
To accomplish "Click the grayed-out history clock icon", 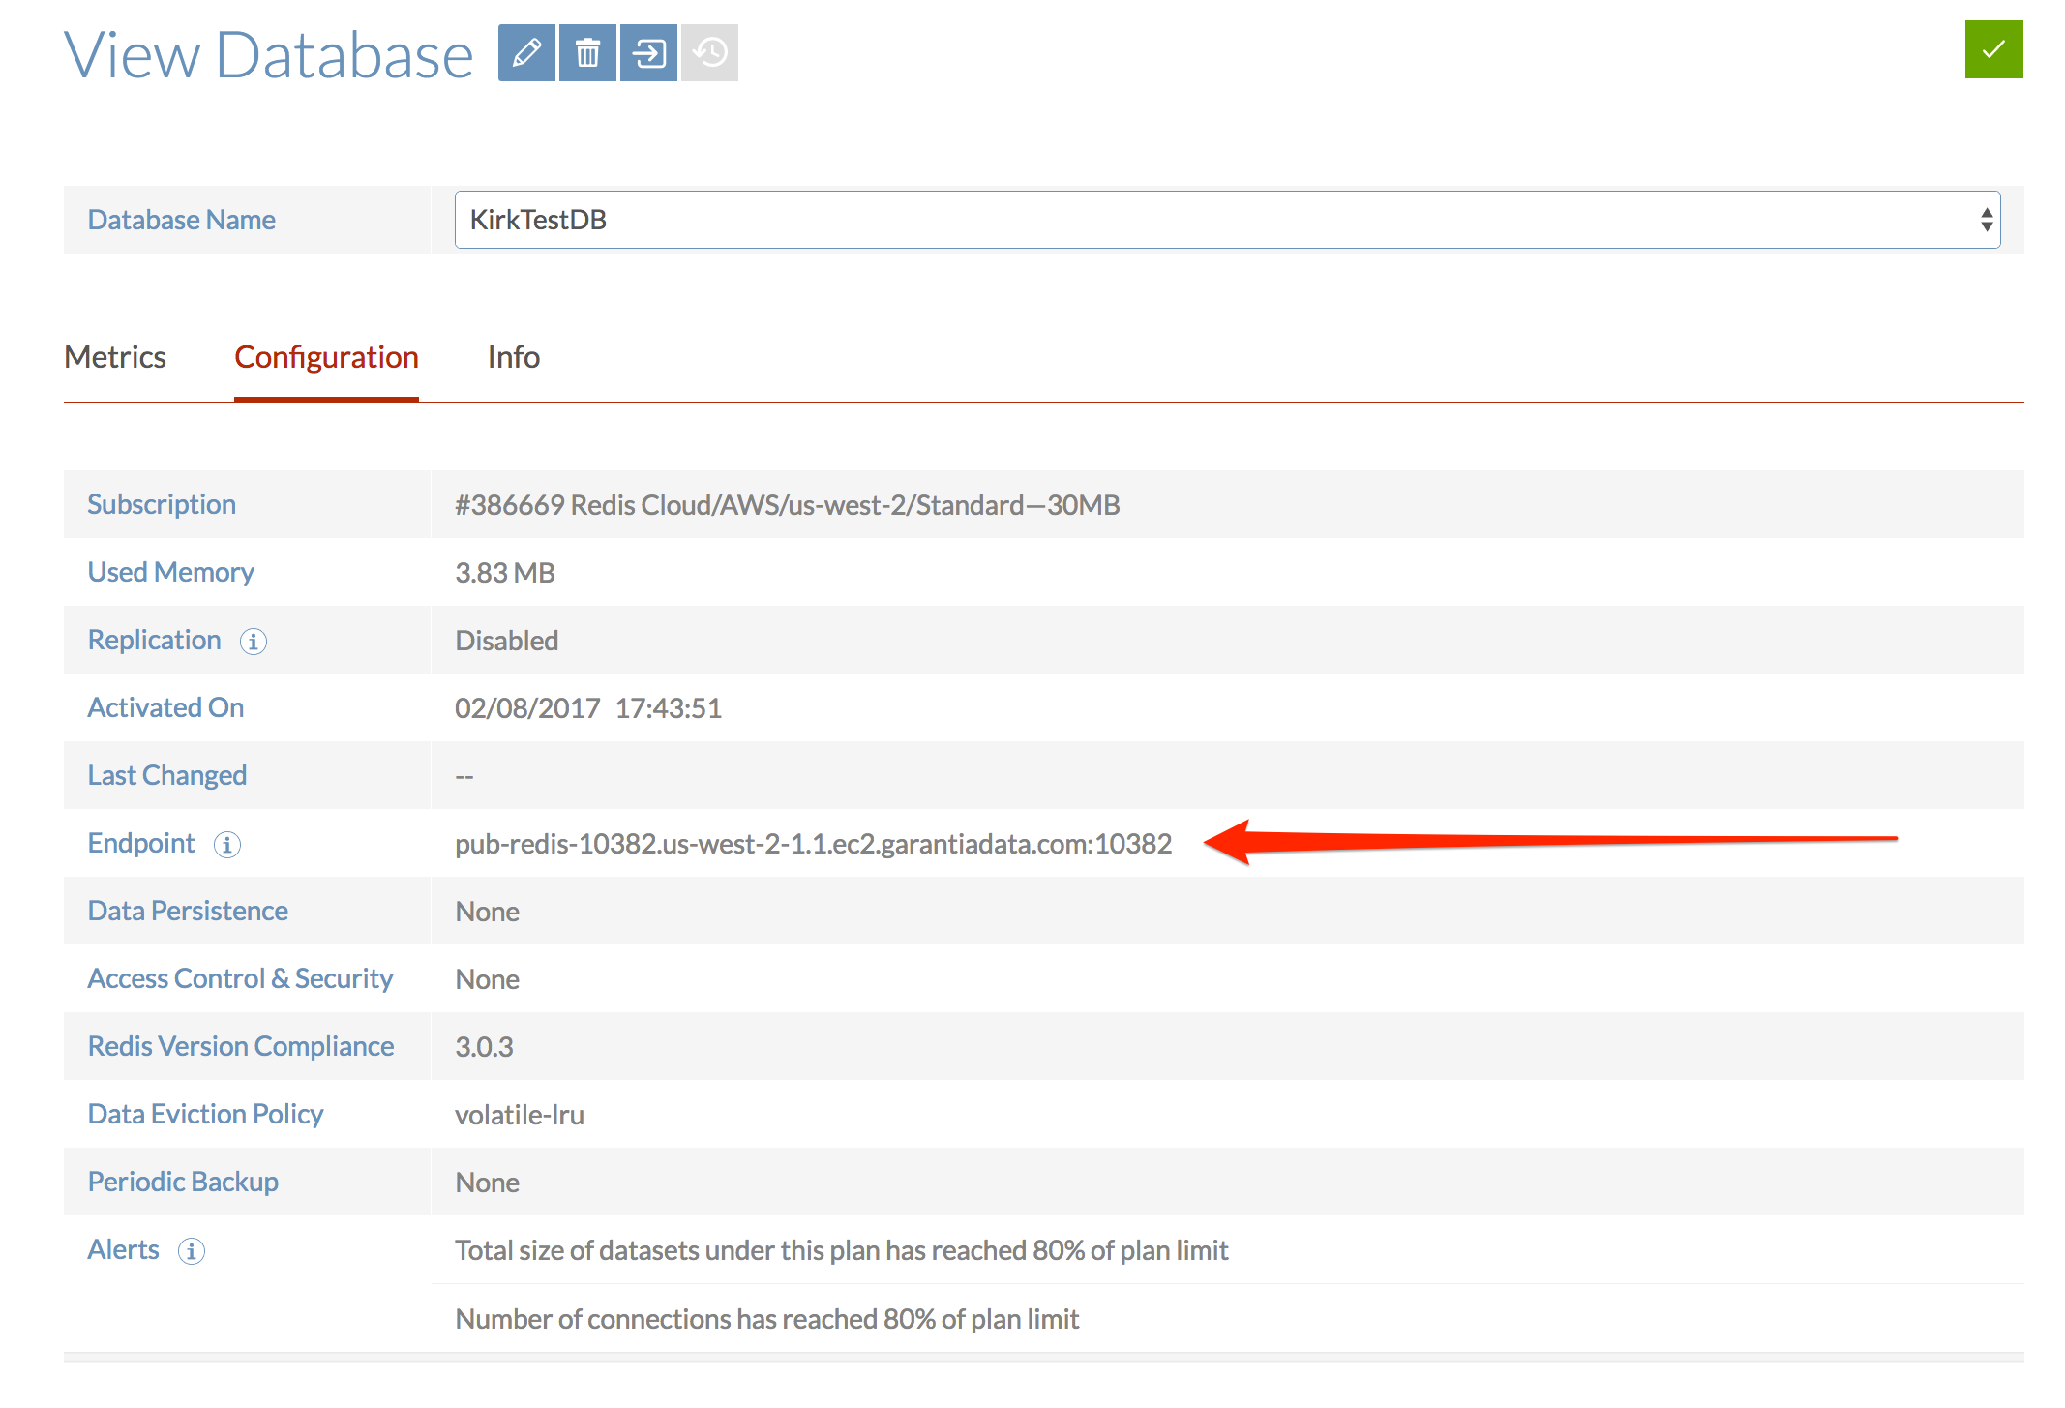I will [709, 52].
